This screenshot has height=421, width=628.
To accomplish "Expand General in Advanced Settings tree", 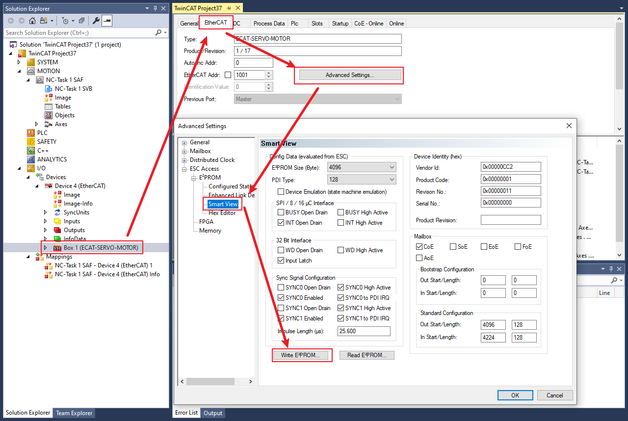I will pos(184,143).
